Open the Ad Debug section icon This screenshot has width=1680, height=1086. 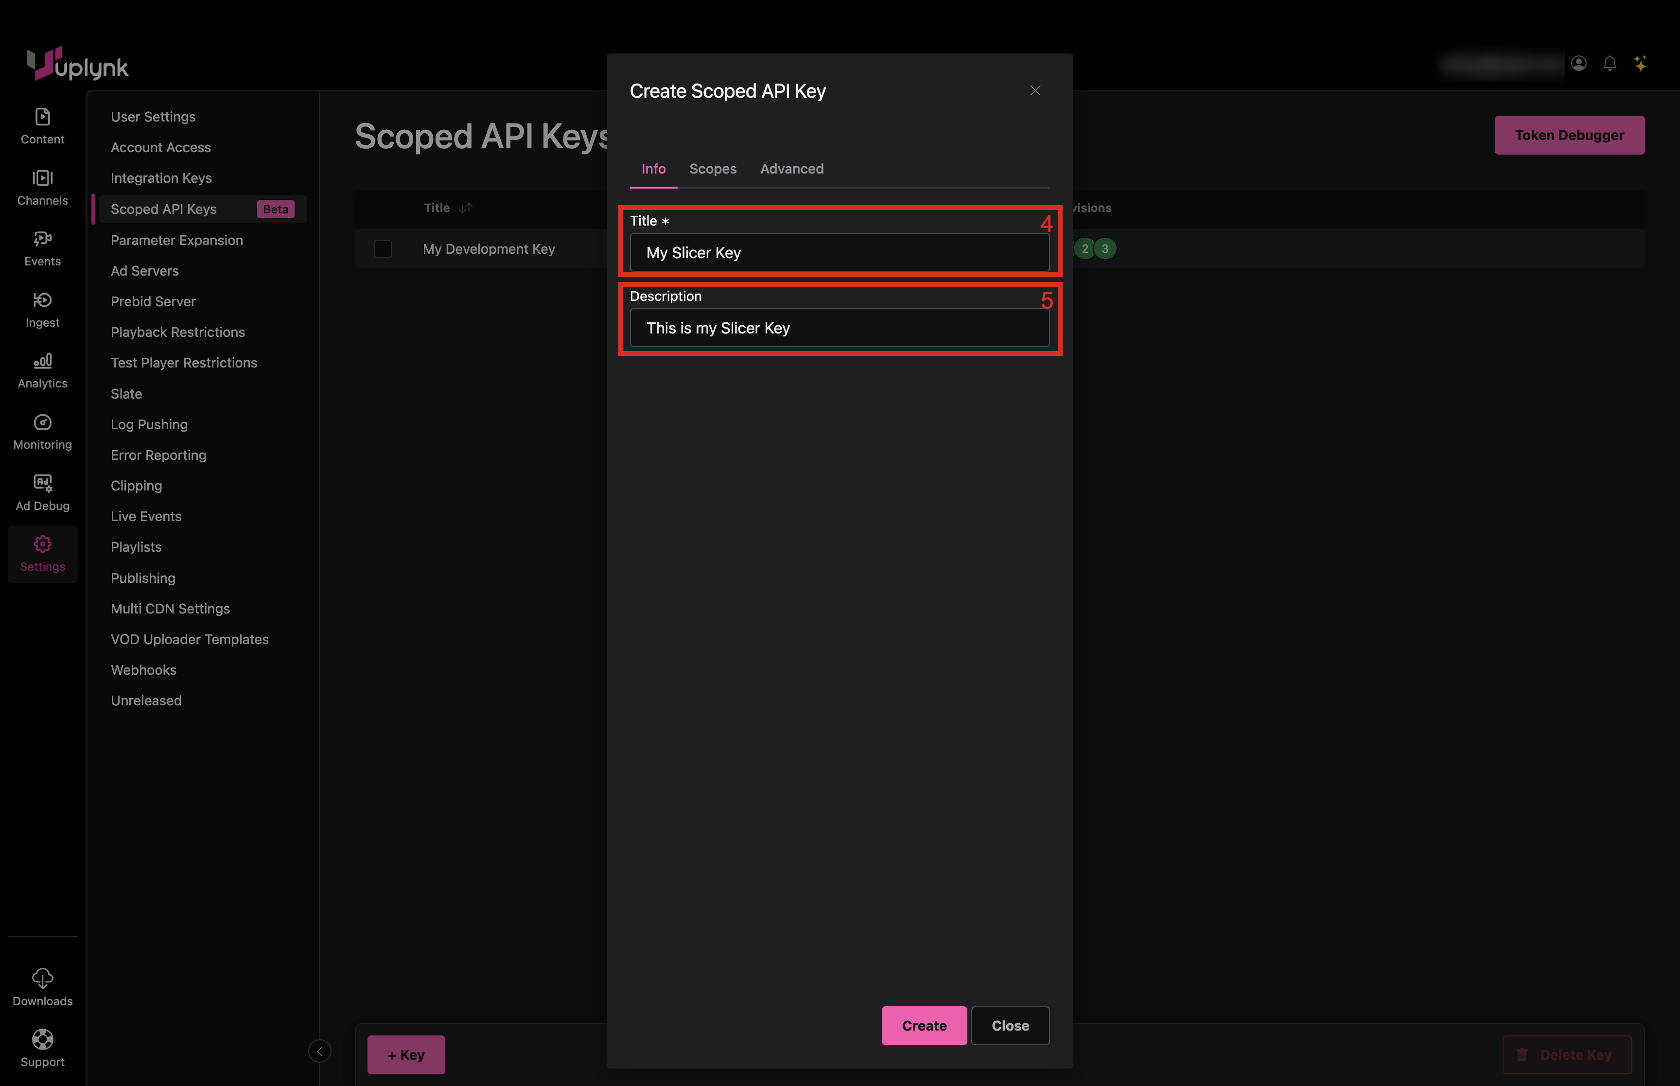[x=42, y=483]
